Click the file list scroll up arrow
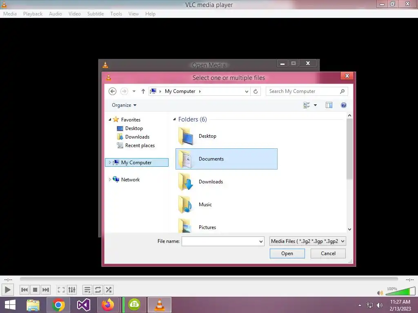This screenshot has height=313, width=418. tap(349, 116)
